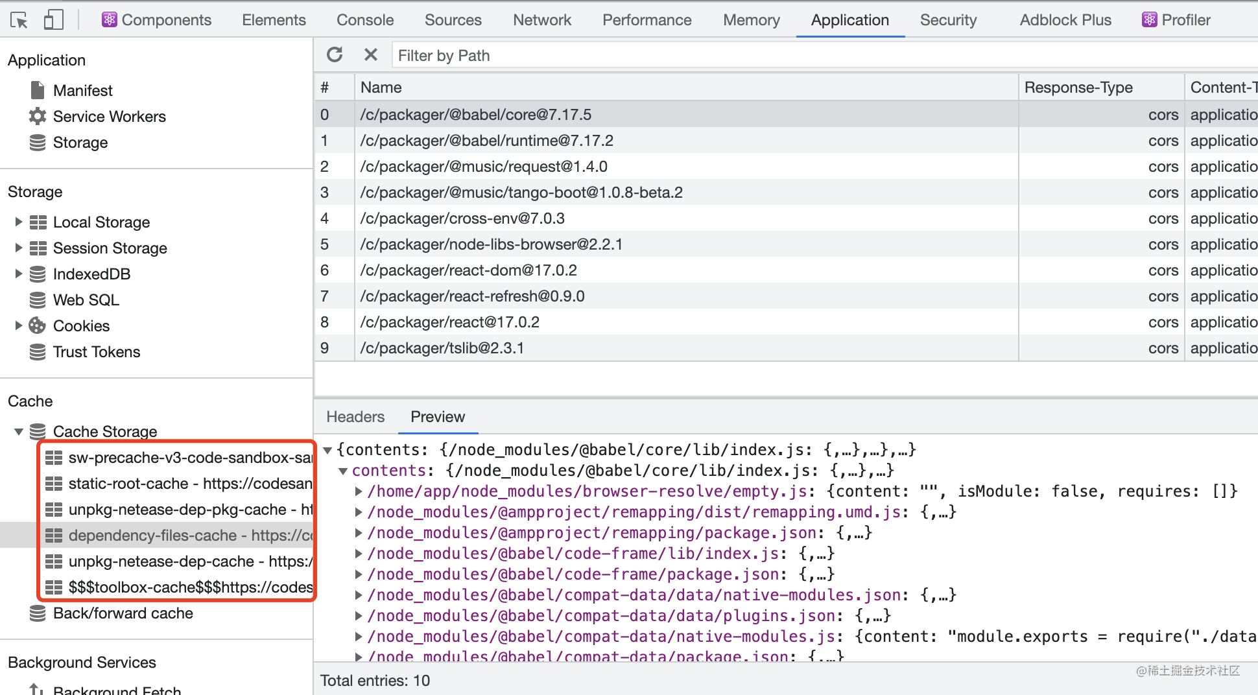This screenshot has width=1258, height=695.
Task: Click the Local Storage table icon
Action: coord(38,222)
